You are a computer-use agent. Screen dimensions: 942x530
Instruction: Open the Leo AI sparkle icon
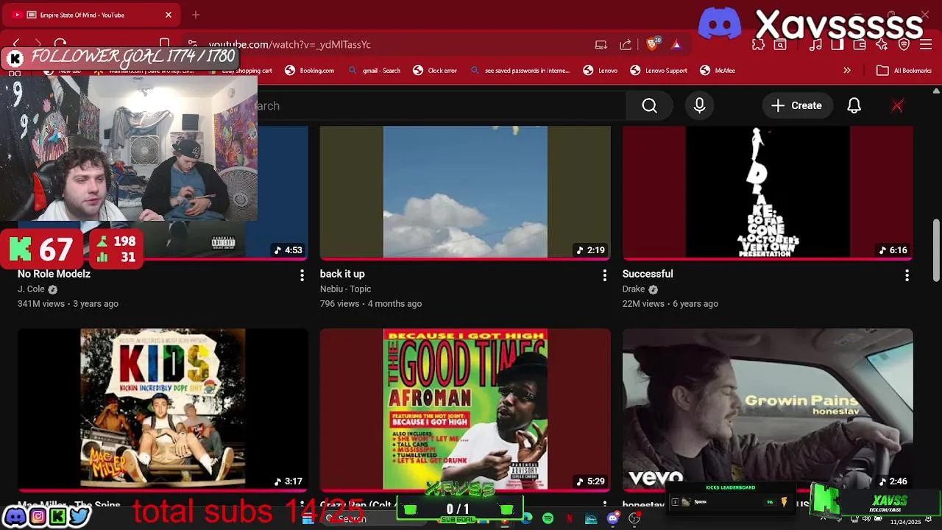pos(882,44)
